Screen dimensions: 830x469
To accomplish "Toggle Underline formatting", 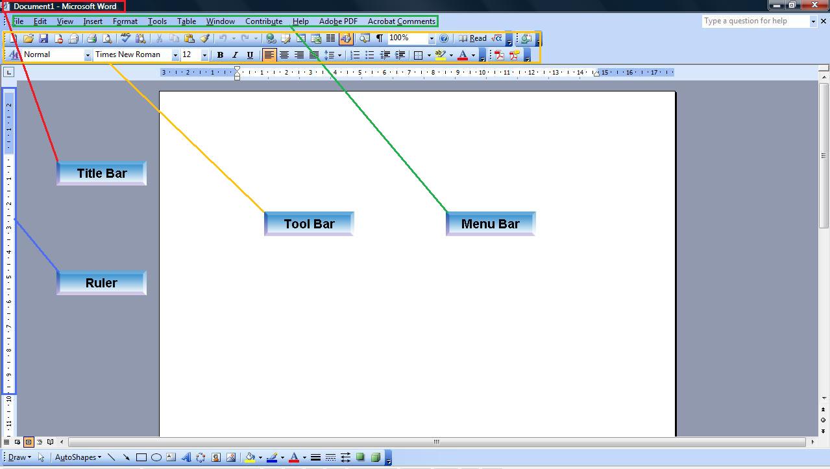I will [250, 55].
